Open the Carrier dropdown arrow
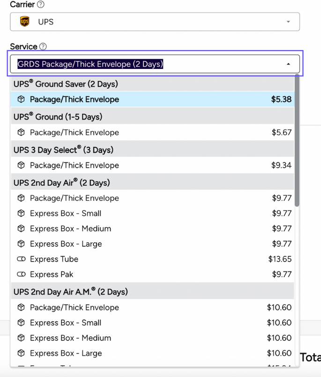The height and width of the screenshot is (377, 321). [288, 22]
